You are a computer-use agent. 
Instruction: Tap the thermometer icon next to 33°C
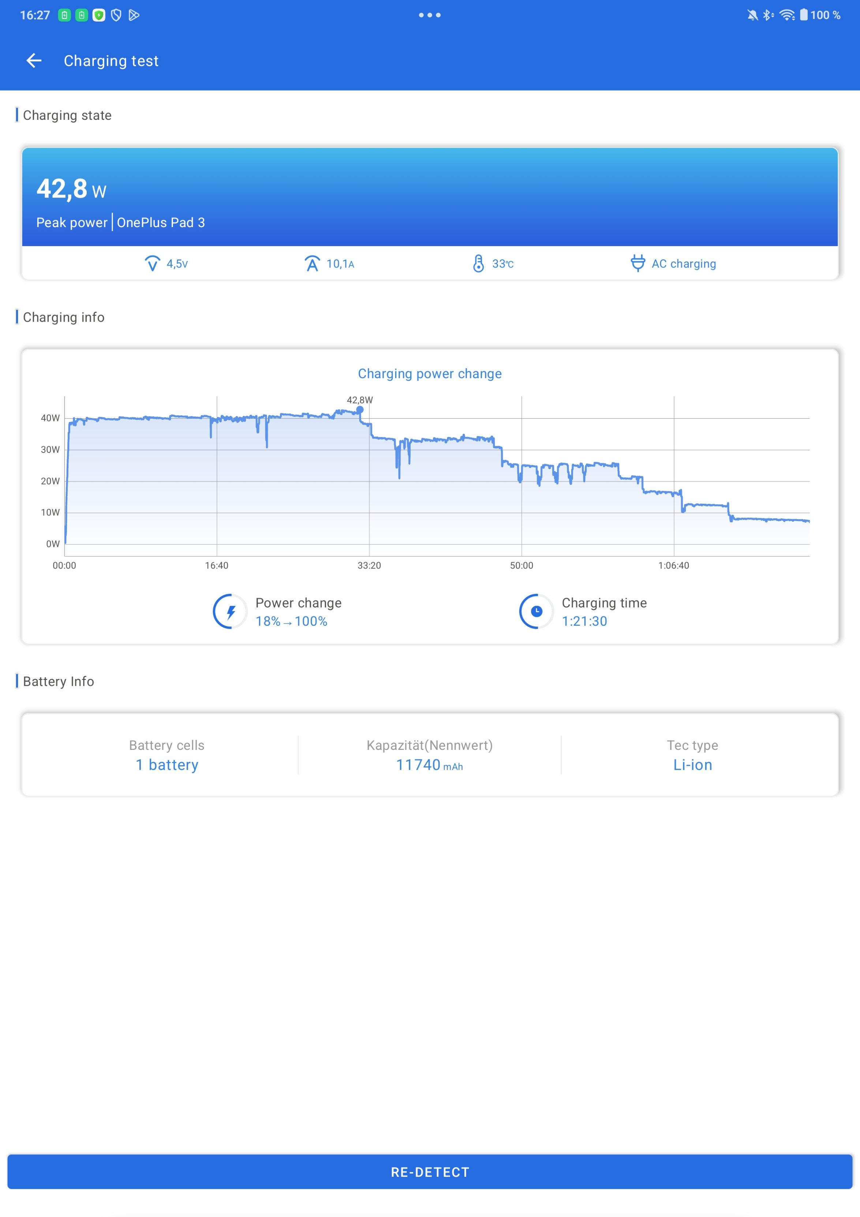[x=478, y=263]
